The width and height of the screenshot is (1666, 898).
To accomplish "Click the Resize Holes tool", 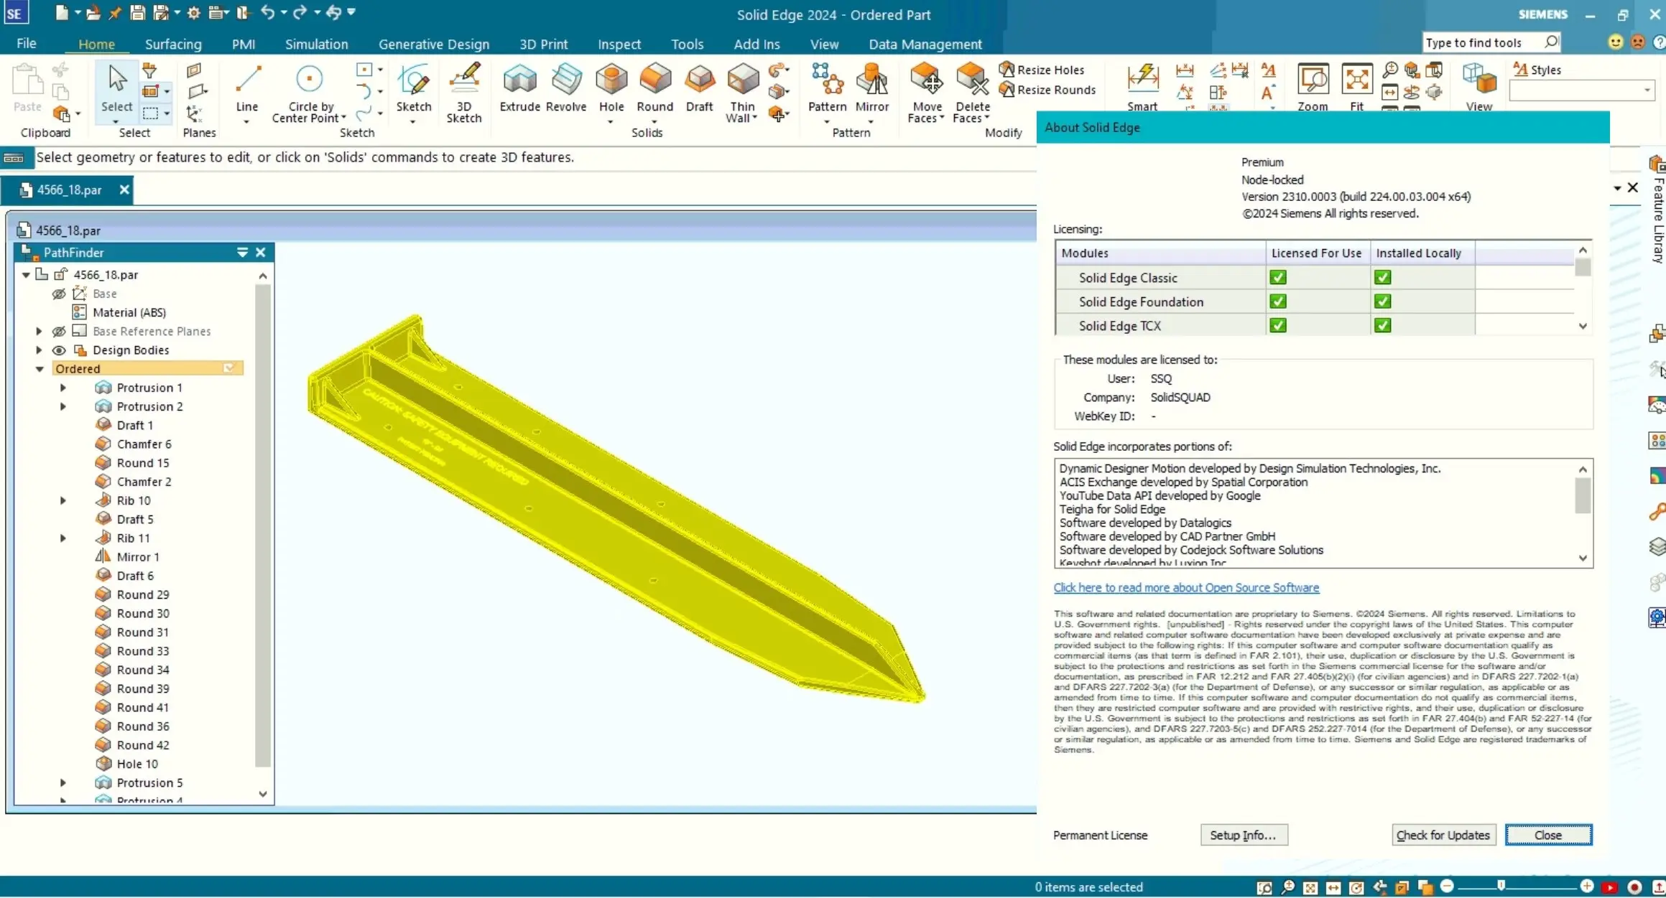I will (x=1042, y=70).
